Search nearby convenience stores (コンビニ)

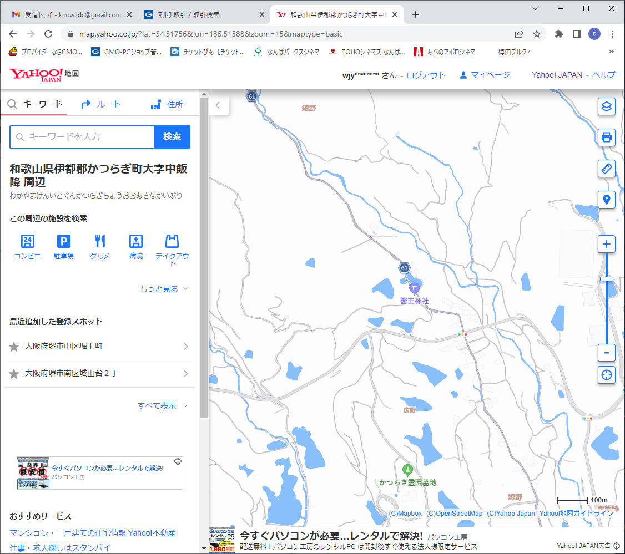[x=27, y=247]
